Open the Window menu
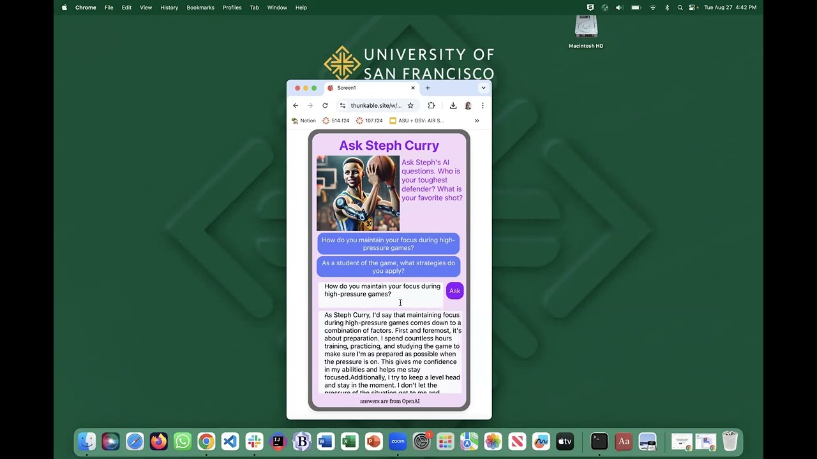This screenshot has height=459, width=817. (277, 8)
